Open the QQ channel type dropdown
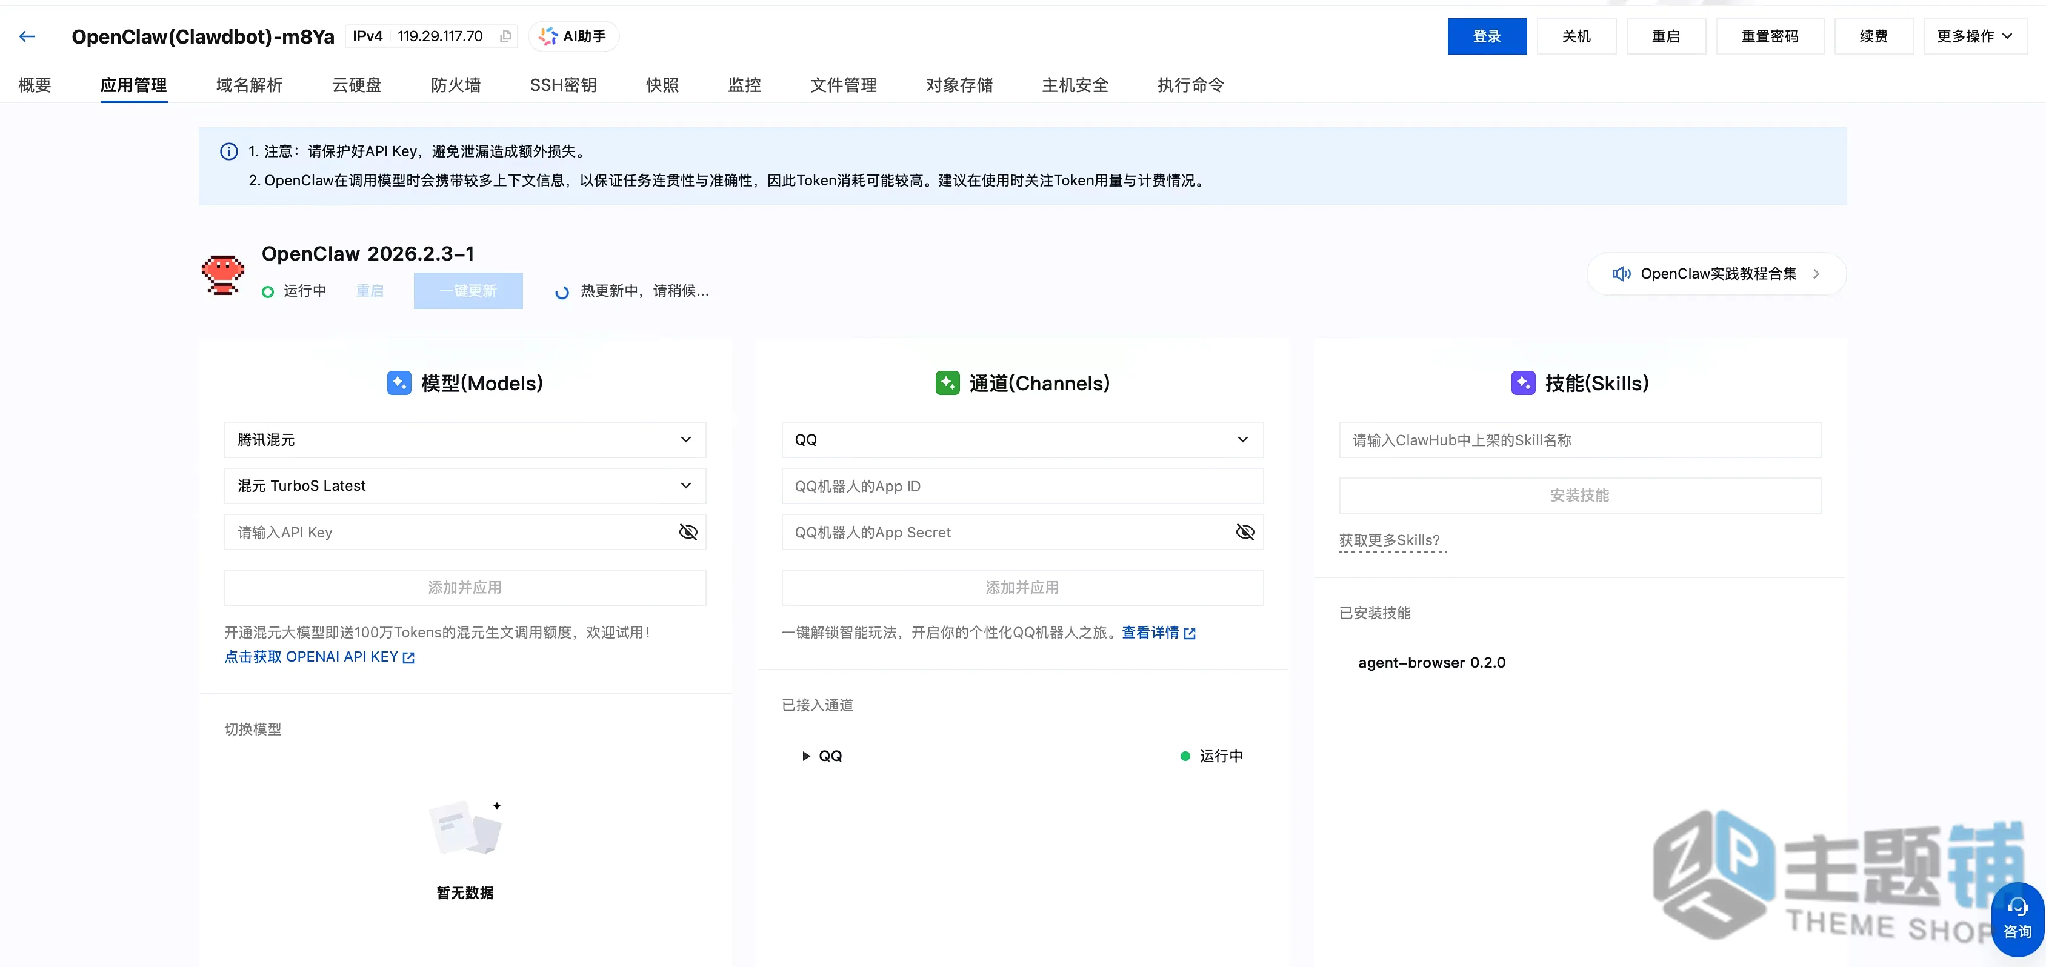Image resolution: width=2046 pixels, height=967 pixels. click(1022, 440)
